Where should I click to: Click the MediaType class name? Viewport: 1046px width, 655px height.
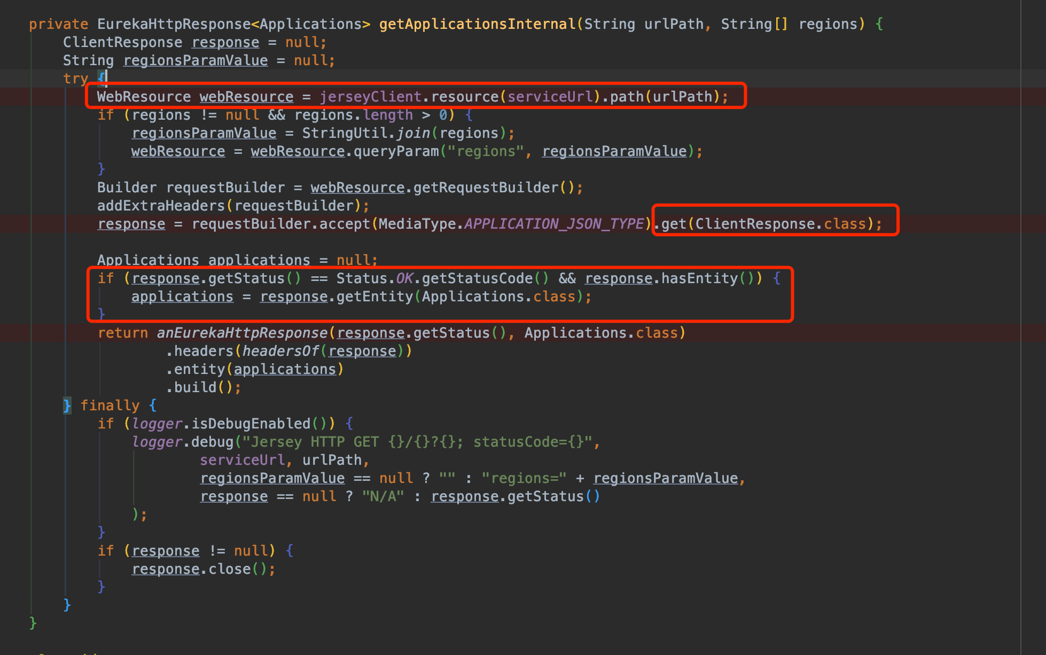click(x=417, y=224)
